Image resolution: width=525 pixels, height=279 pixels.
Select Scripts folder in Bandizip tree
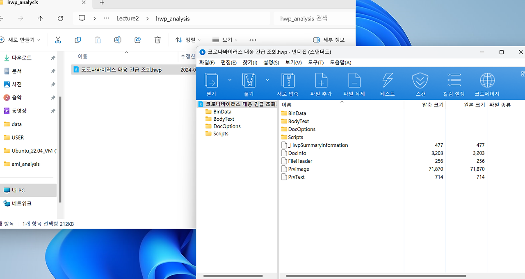tap(217, 134)
